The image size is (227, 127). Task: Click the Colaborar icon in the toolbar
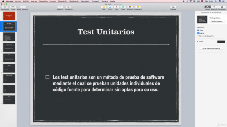click(x=173, y=7)
